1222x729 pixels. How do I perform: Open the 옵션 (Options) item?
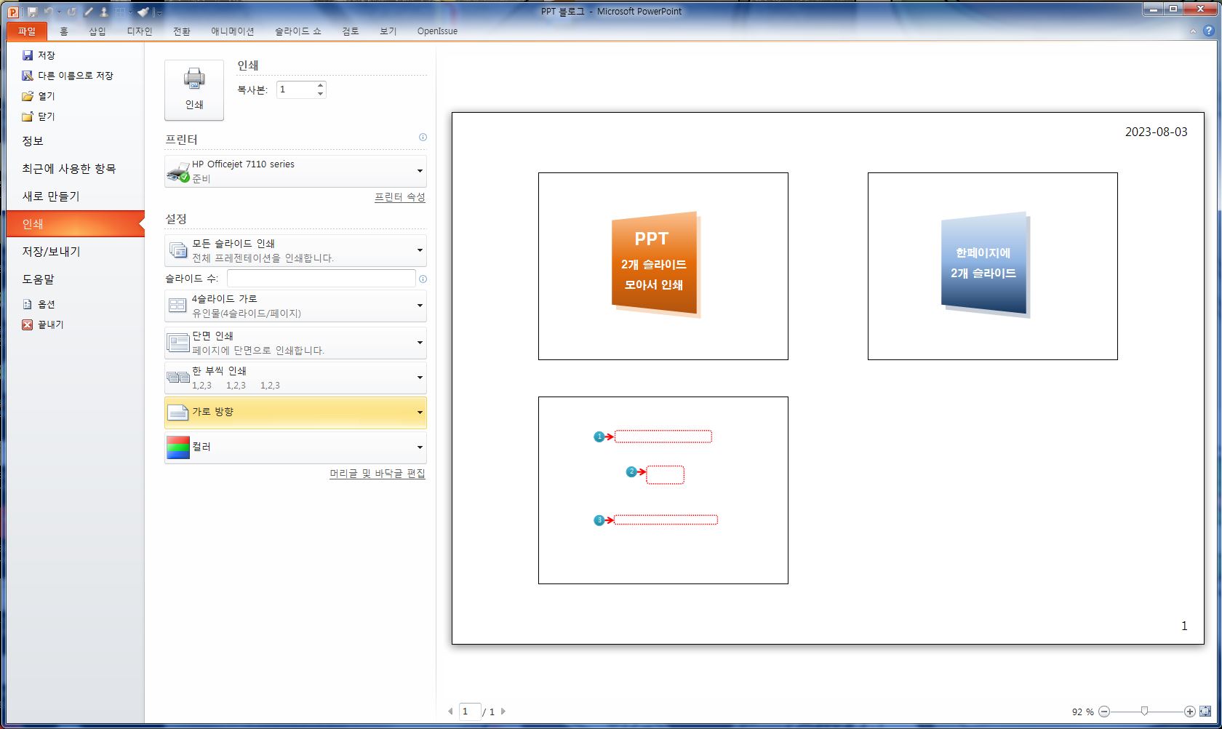39,304
